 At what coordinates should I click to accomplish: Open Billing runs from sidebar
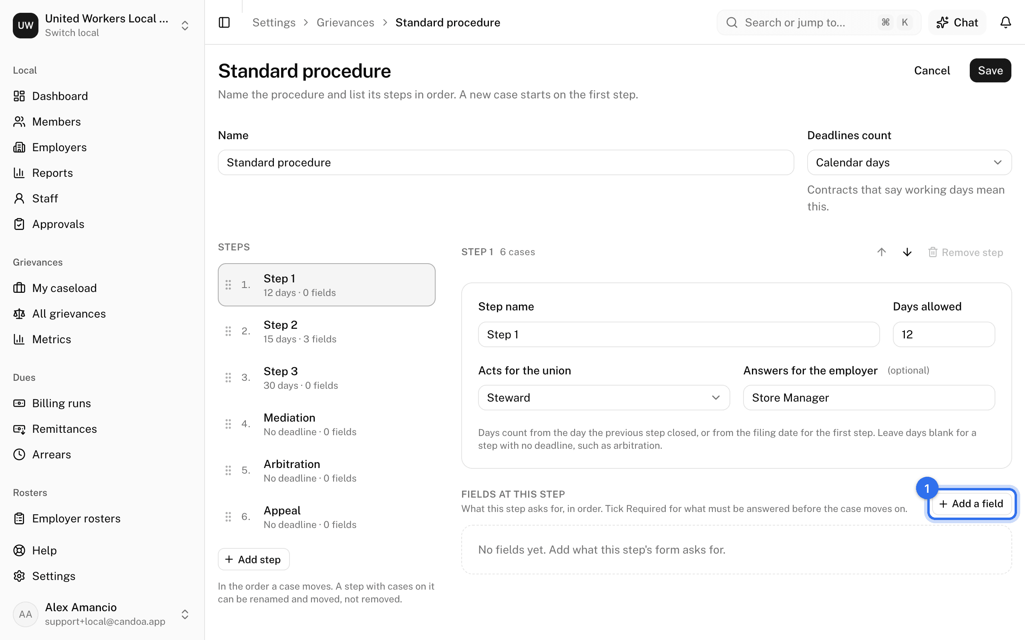(x=61, y=403)
